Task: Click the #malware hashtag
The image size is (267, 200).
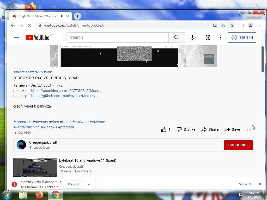Action: click(x=81, y=122)
